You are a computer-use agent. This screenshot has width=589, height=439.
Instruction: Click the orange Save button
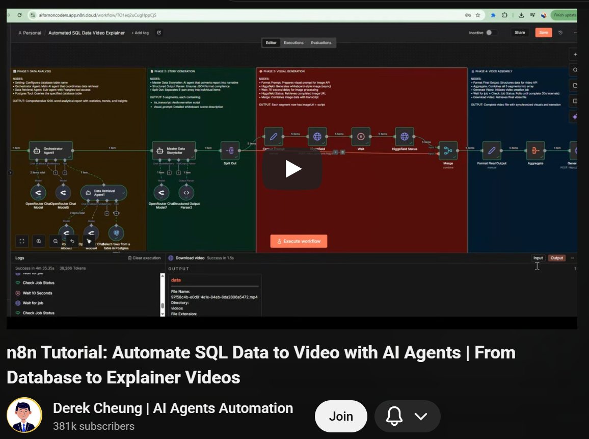(544, 33)
